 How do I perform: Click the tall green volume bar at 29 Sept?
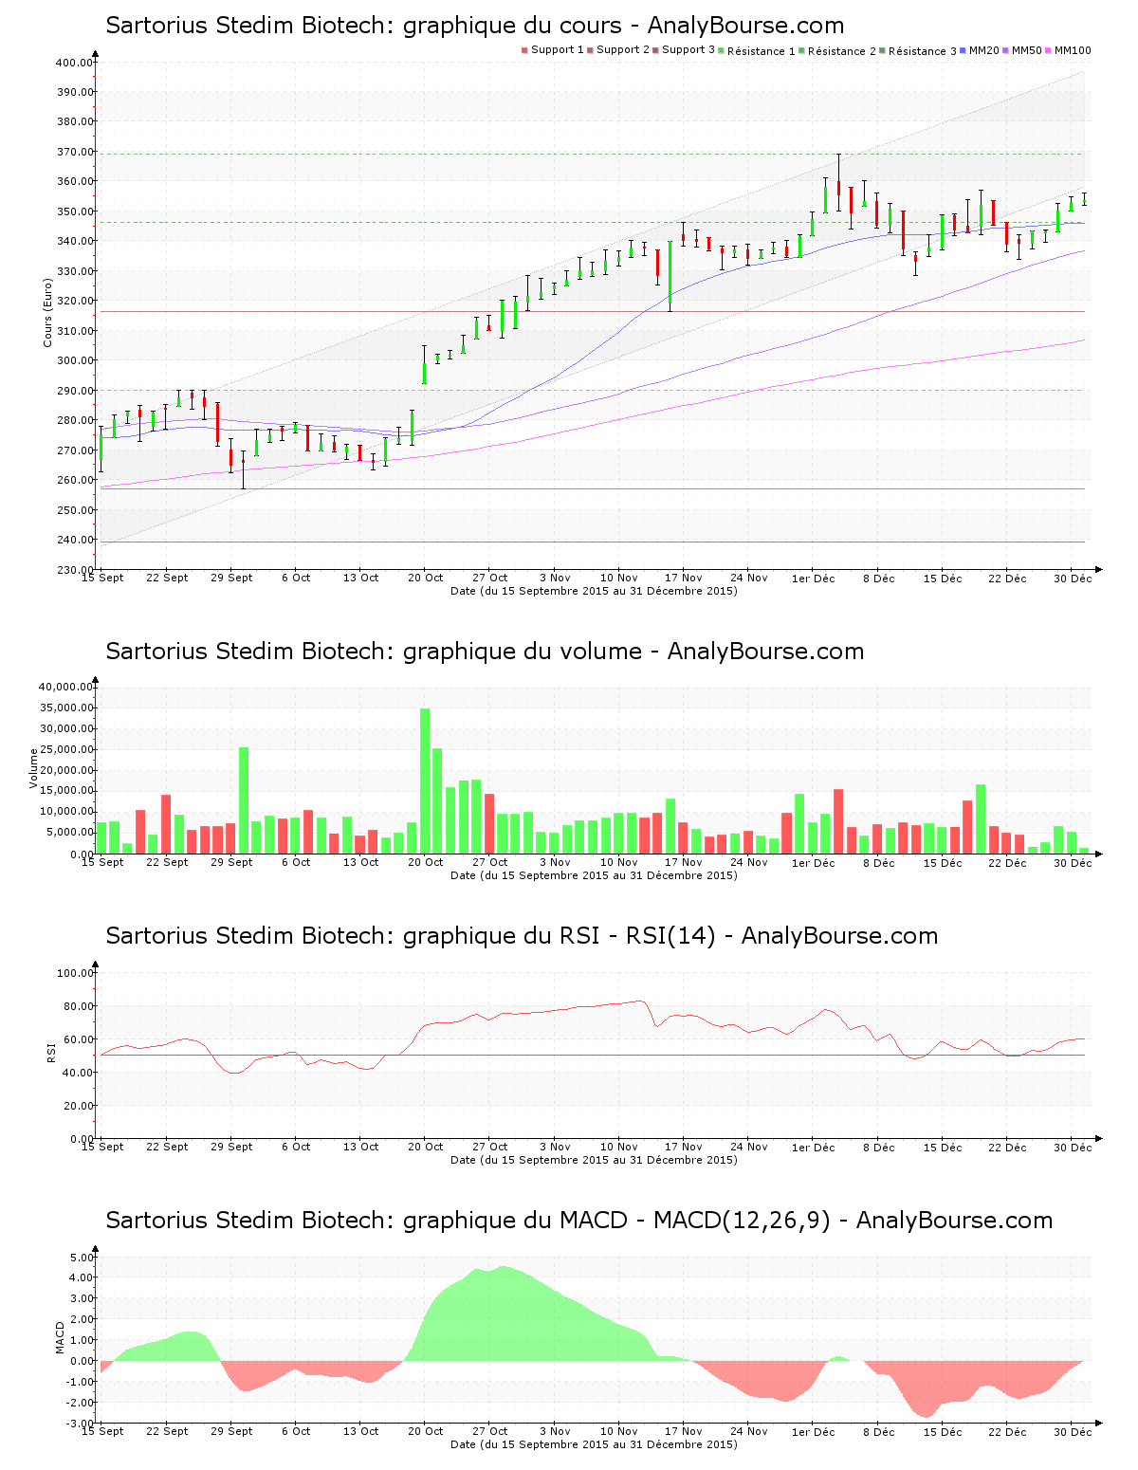(x=244, y=800)
